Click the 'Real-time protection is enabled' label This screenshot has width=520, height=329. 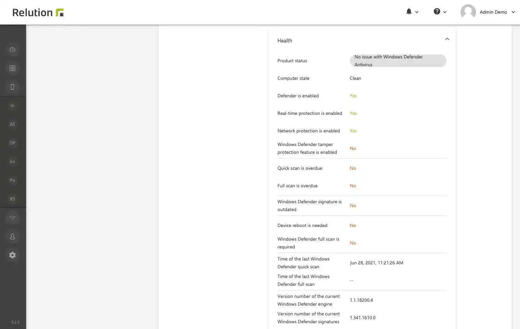310,113
